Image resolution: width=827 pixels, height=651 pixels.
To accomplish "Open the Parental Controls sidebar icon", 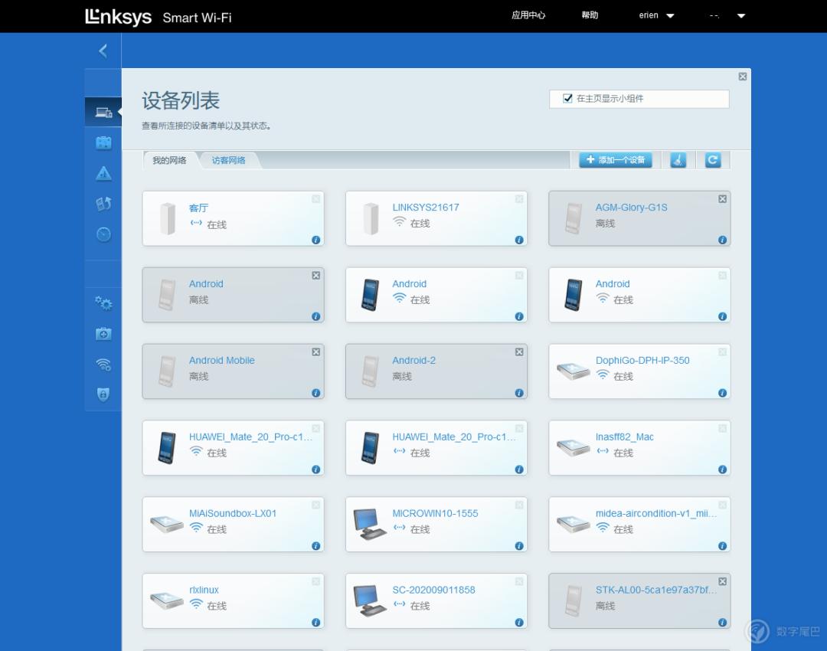I will click(x=103, y=174).
